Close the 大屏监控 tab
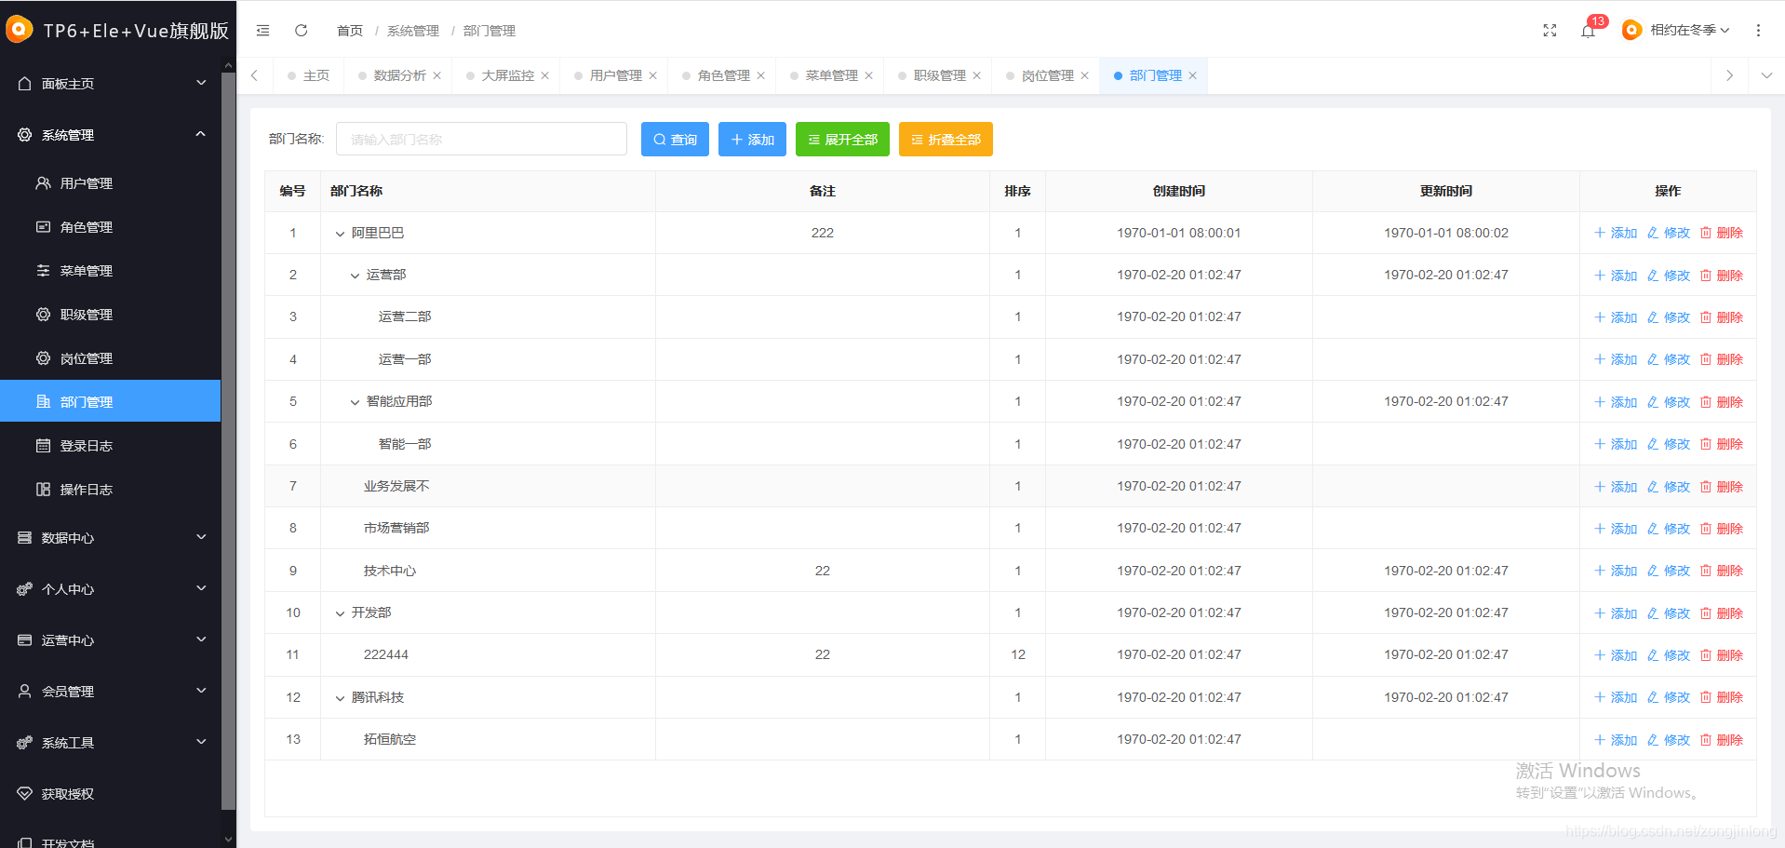Viewport: 1785px width, 848px height. [545, 76]
